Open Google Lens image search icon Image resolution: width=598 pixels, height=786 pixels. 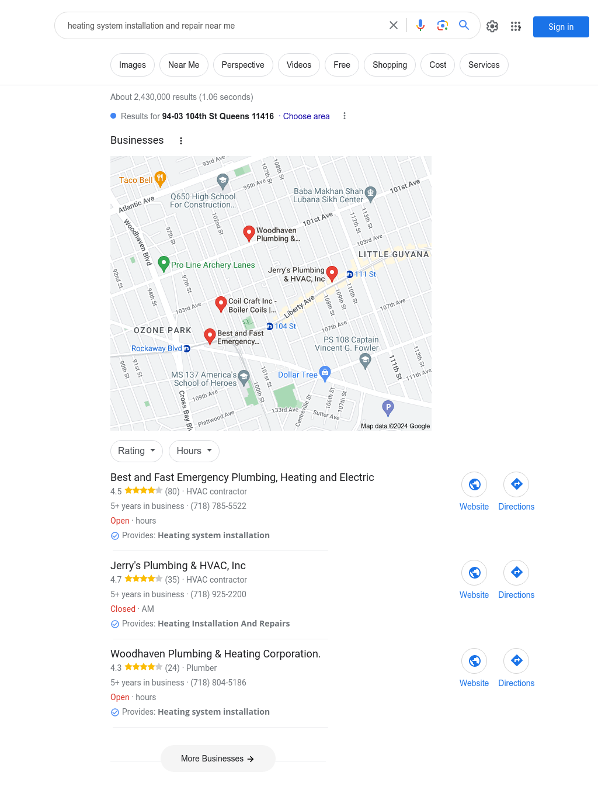[x=443, y=26]
